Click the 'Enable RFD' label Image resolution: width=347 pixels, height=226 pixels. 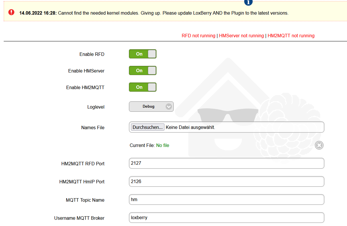92,54
